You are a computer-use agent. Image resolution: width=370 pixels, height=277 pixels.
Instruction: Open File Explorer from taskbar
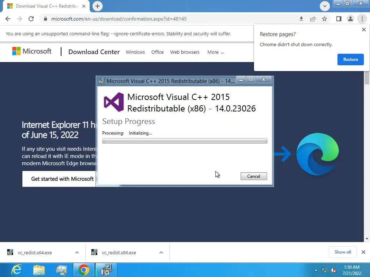pyautogui.click(x=39, y=270)
